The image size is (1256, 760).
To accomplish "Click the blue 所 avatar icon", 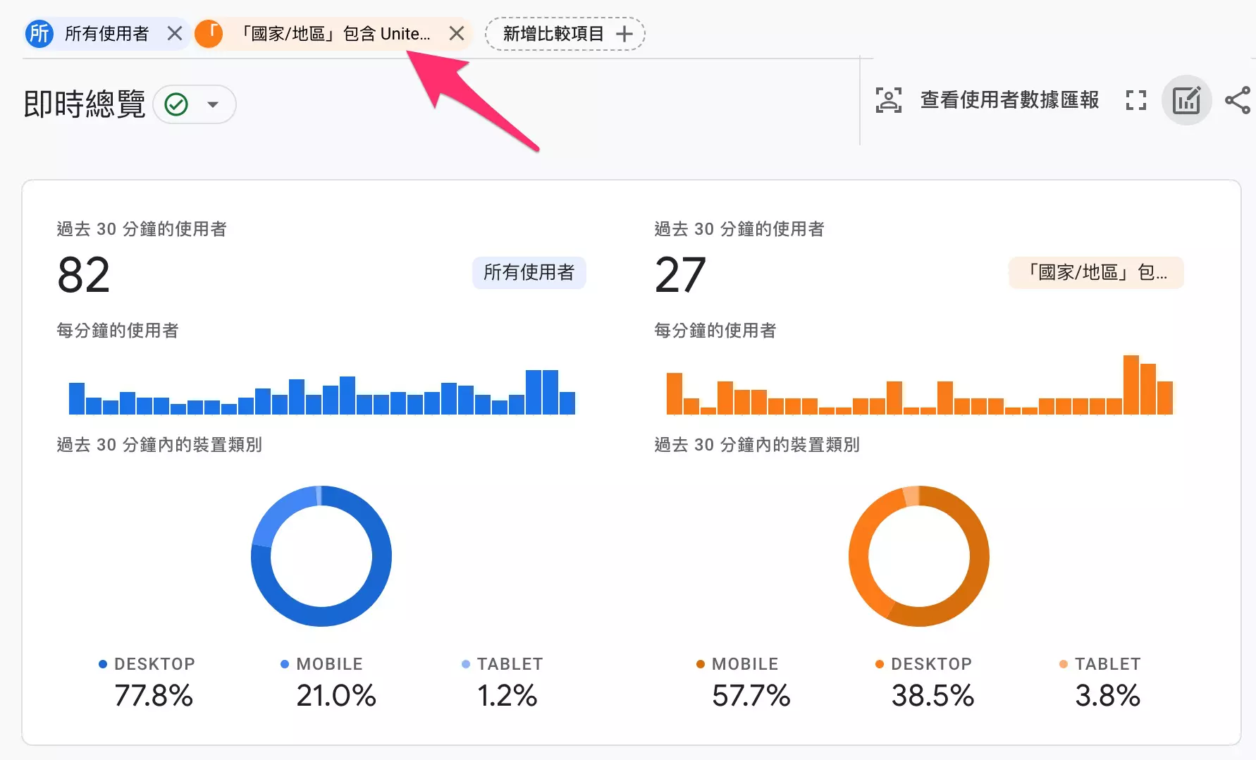I will coord(39,33).
